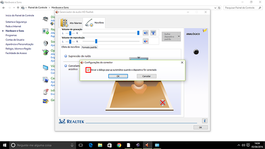Mute recording volume speaker icon
265x149 pixels.
[x=145, y=33]
